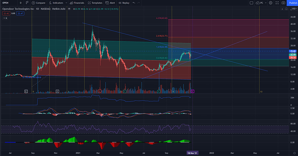Expand the collapsed indicators list showing 6
Viewport: 298px width, 156px height.
[x=5, y=18]
